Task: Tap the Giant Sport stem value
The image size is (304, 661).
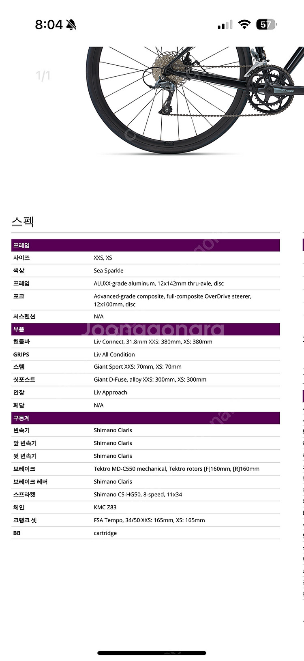Action: pos(138,367)
